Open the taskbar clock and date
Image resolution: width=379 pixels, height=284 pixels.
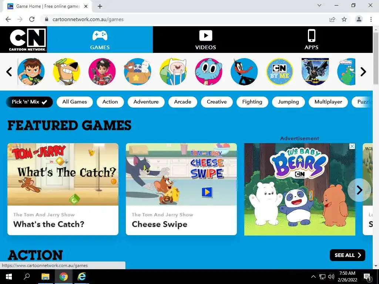pos(347,277)
